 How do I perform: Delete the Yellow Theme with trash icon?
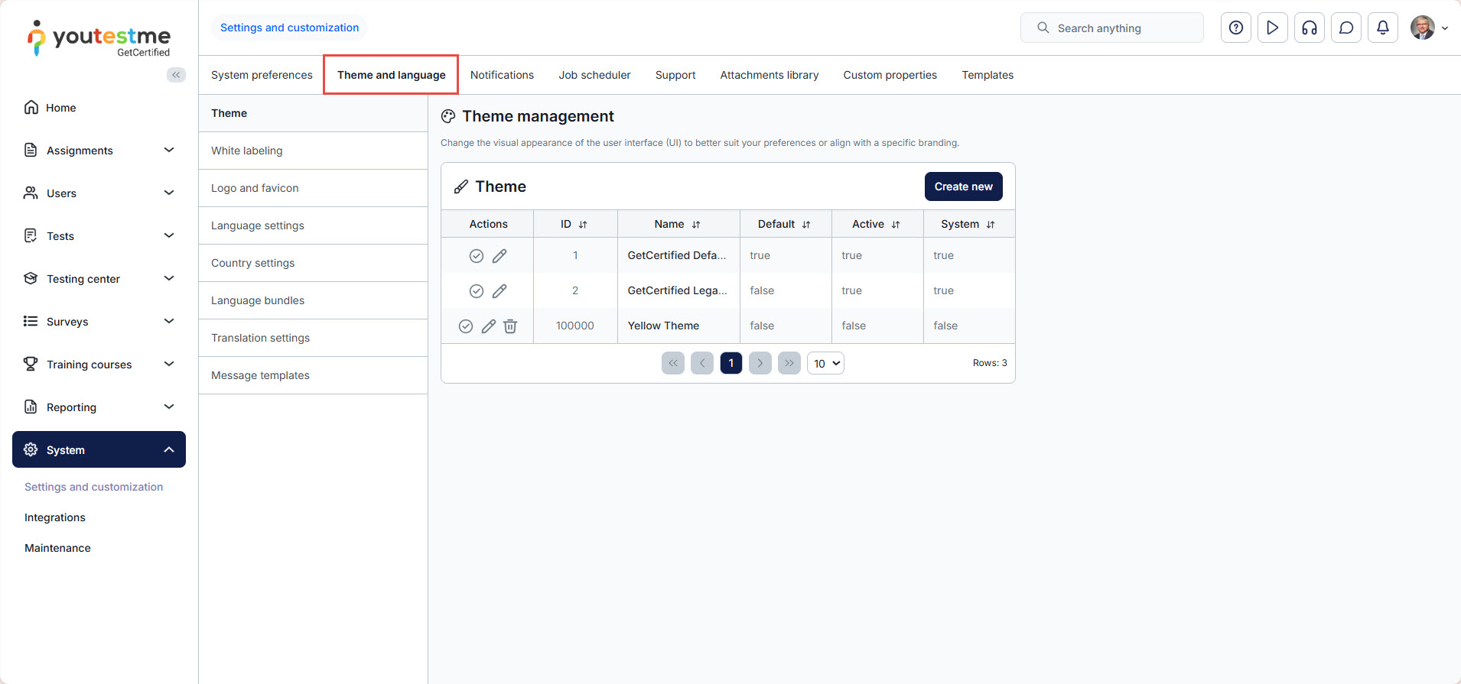[510, 326]
